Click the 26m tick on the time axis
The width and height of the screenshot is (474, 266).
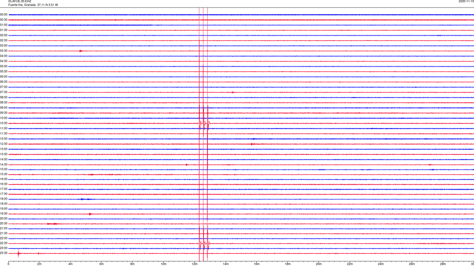412,264
